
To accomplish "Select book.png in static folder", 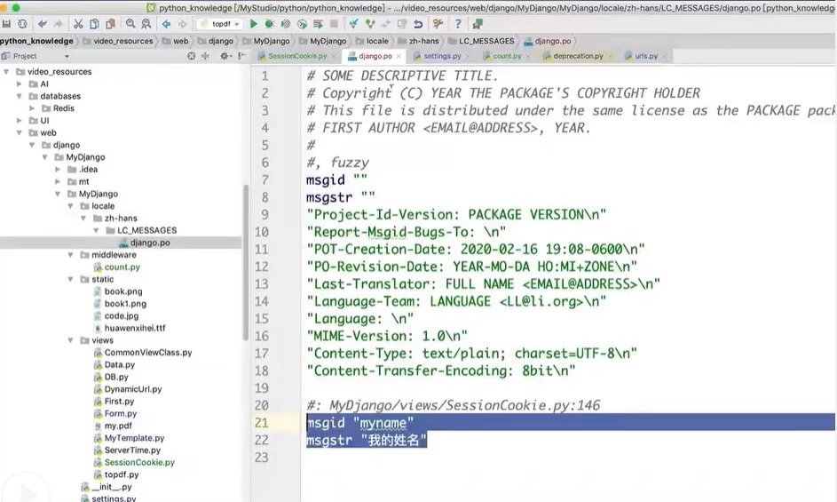I will 123,292.
